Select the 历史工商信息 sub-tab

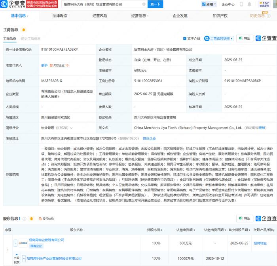[31, 38]
